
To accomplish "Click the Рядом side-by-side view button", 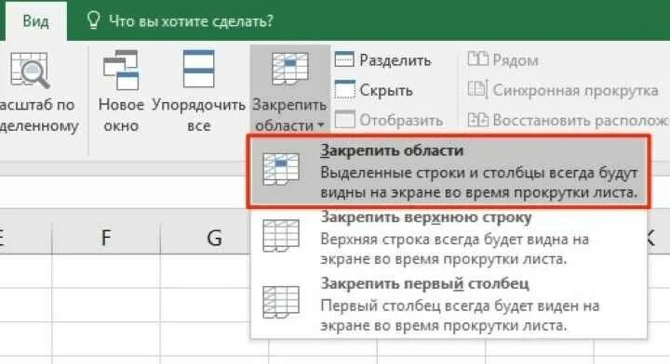I will click(x=502, y=60).
